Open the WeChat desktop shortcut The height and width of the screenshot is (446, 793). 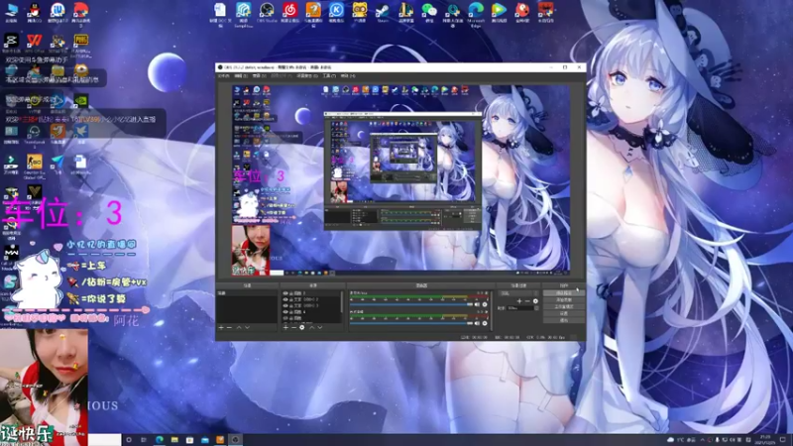click(429, 10)
